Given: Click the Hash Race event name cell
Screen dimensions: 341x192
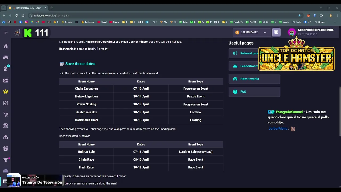Looking at the screenshot, I should pos(86,167).
